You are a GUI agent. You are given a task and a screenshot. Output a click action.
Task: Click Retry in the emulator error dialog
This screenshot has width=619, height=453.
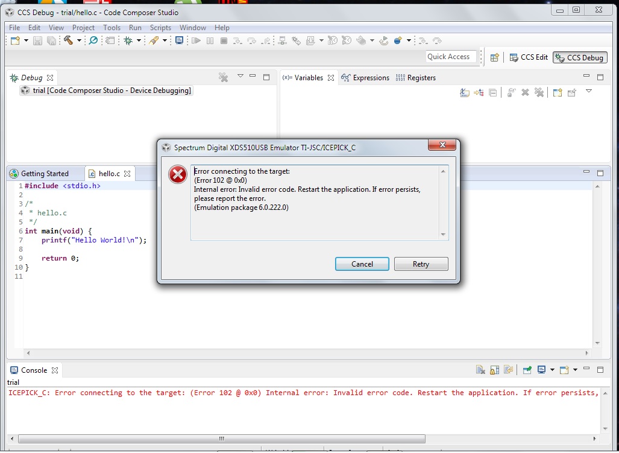421,264
